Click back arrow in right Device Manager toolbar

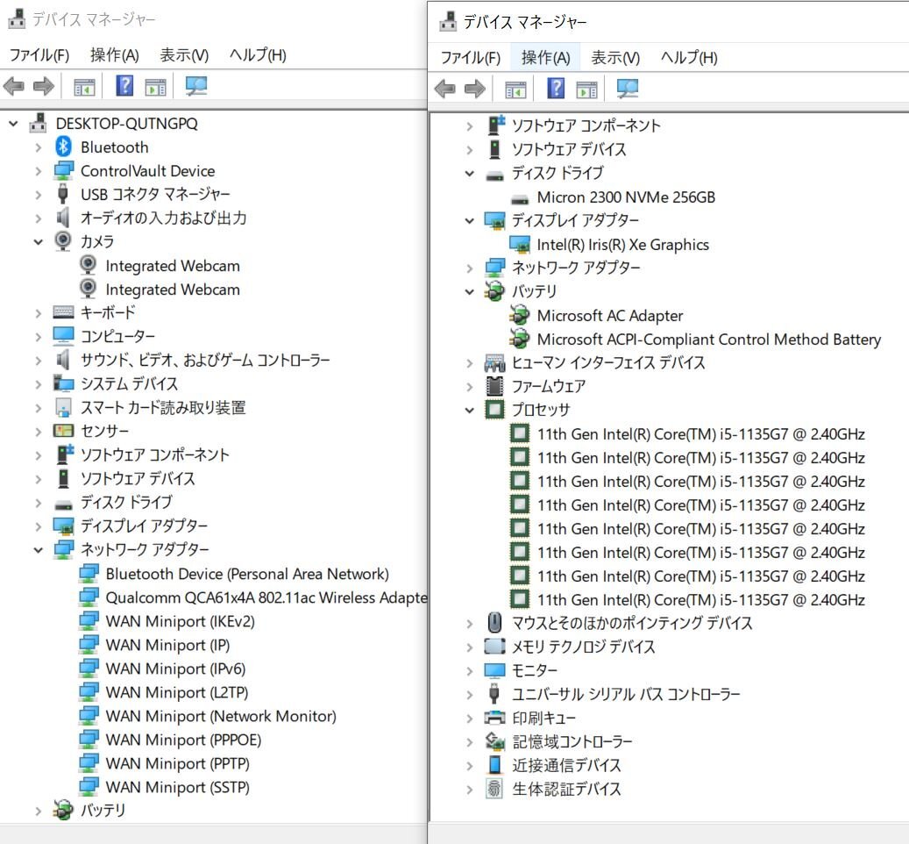pos(444,89)
